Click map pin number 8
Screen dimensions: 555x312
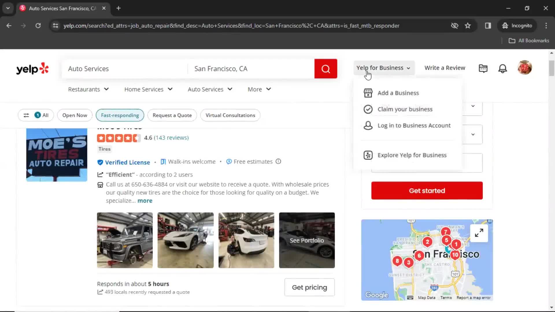pyautogui.click(x=397, y=261)
